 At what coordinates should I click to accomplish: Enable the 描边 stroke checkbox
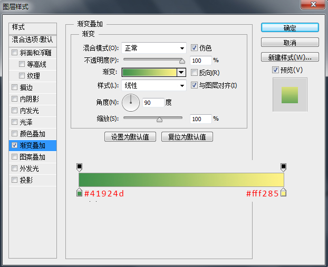[14, 87]
